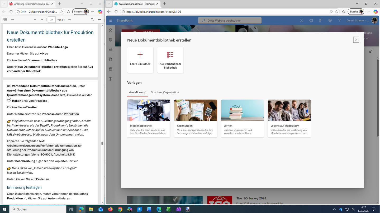The width and height of the screenshot is (380, 213).
Task: Expand the browser tab list chevron in SharePoint window
Action: [x=109, y=4]
